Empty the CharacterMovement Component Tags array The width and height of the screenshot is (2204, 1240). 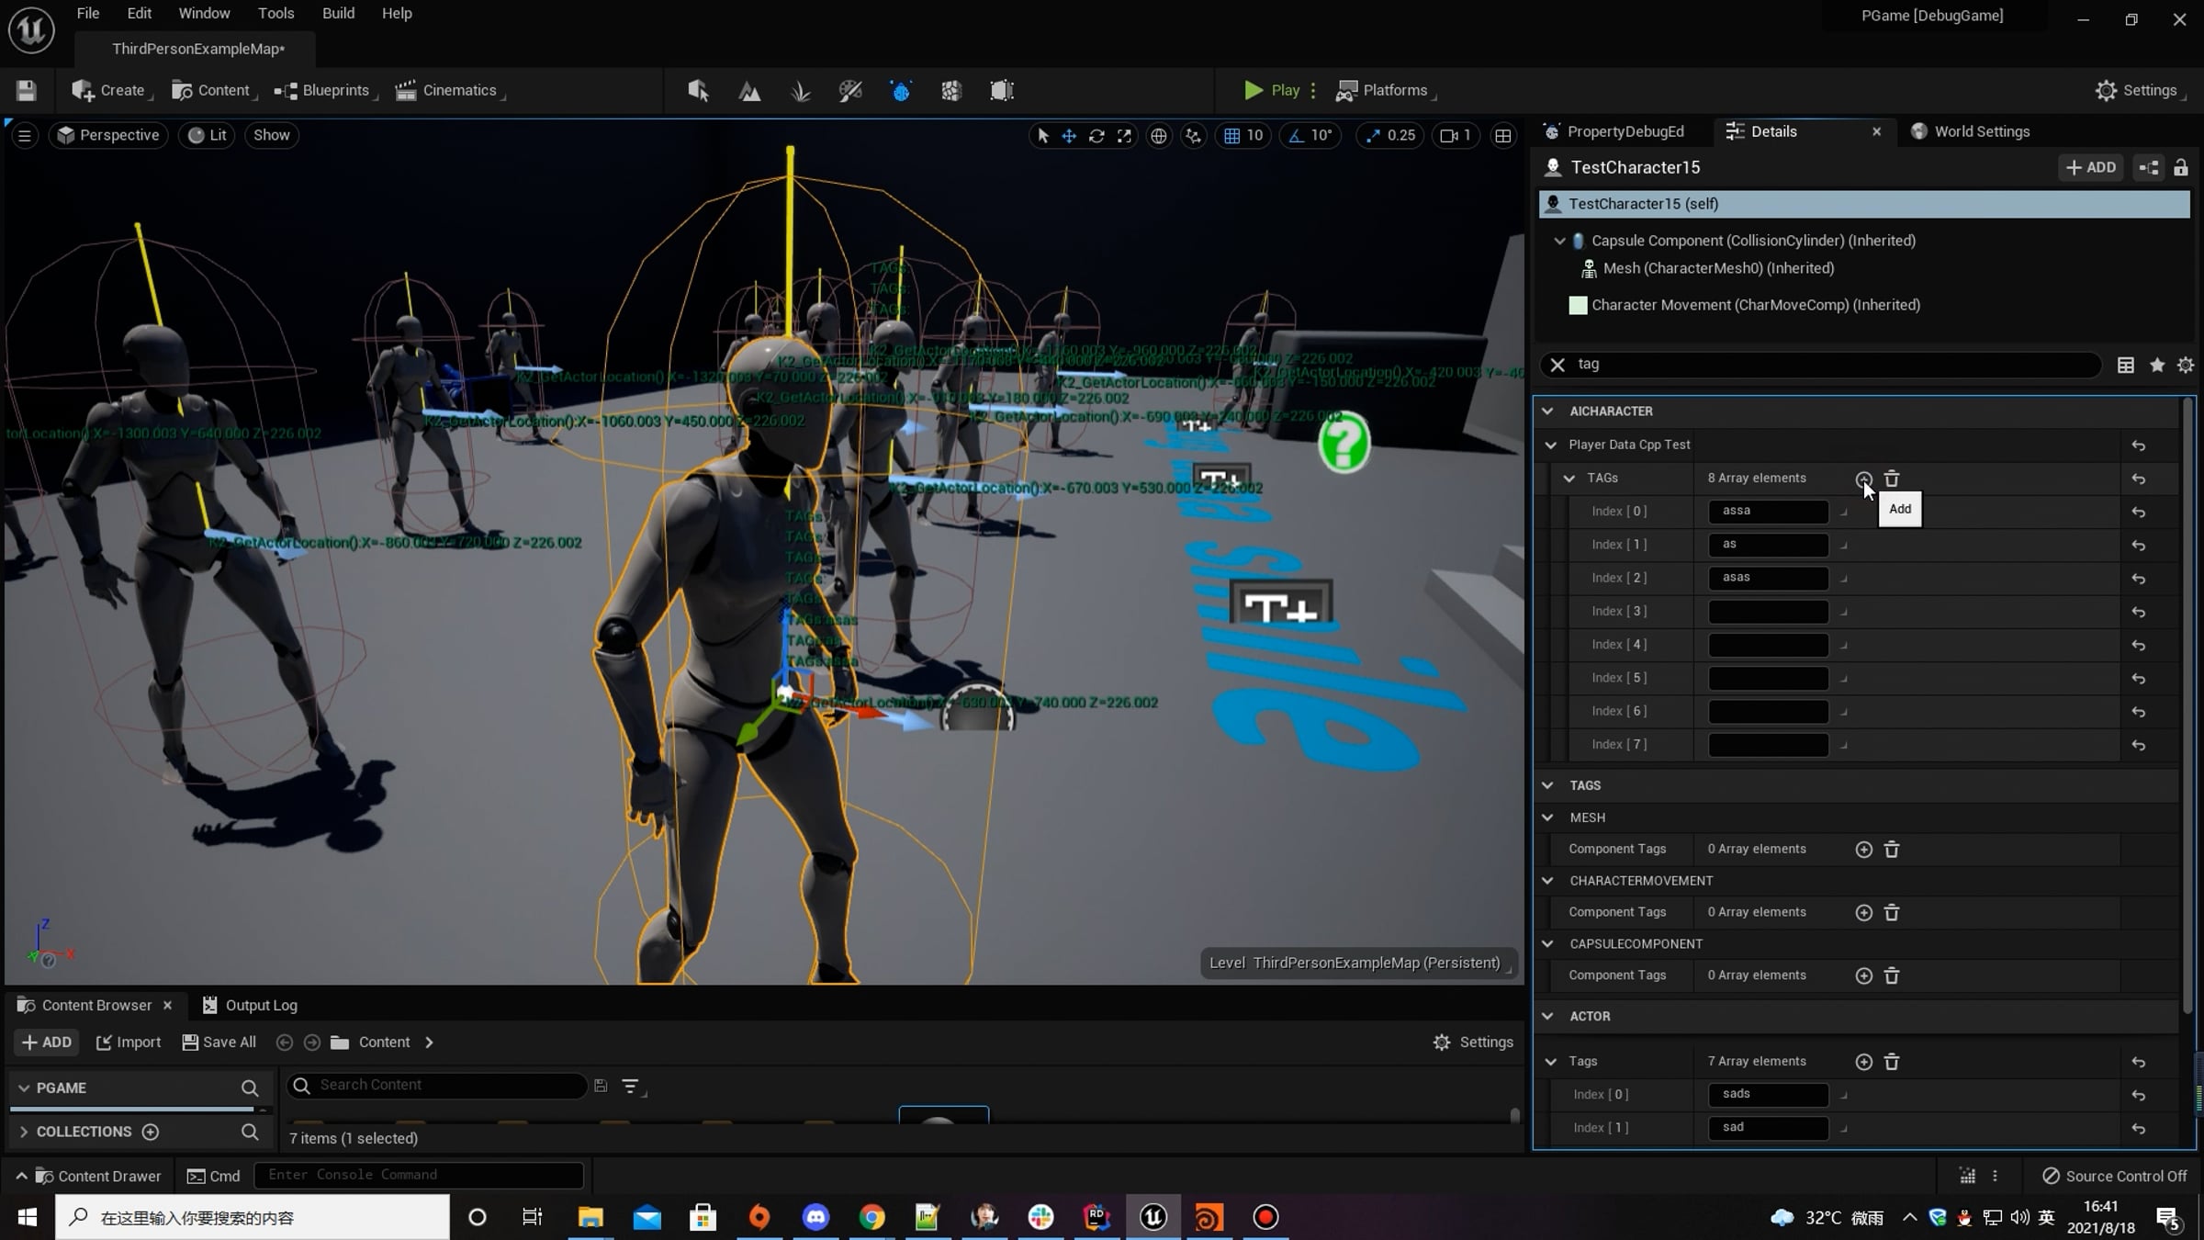[1892, 913]
